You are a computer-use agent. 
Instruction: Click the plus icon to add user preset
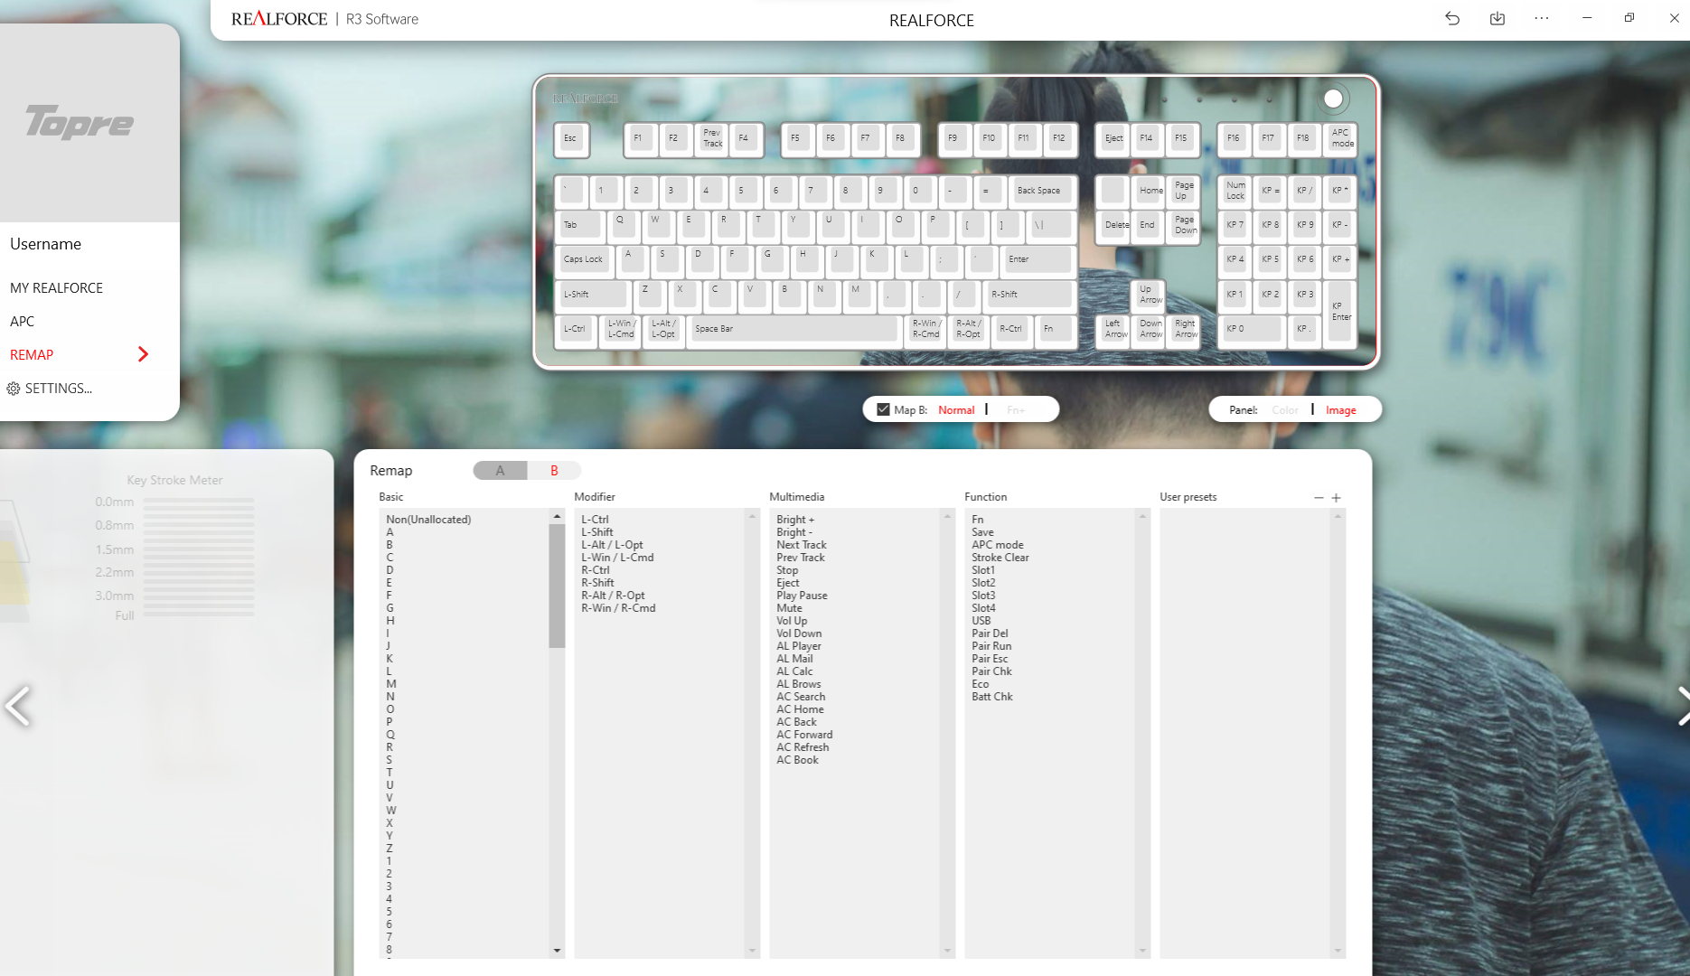[1336, 498]
